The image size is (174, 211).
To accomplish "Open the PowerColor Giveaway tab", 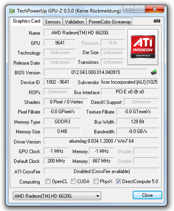I will [x=110, y=22].
